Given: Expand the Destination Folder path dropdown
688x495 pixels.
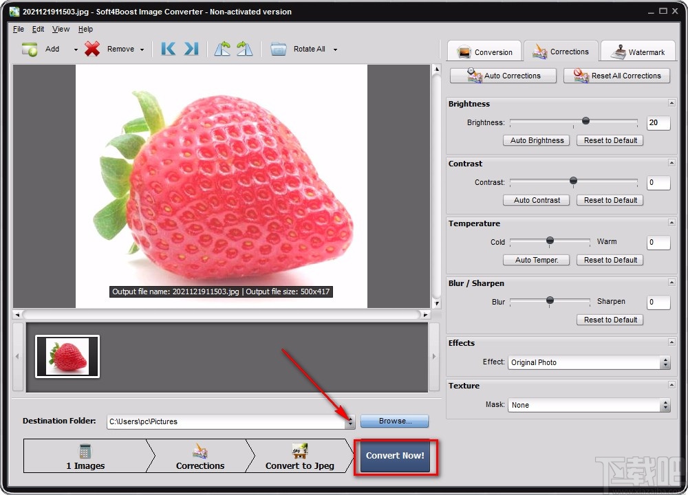Looking at the screenshot, I should pyautogui.click(x=350, y=421).
